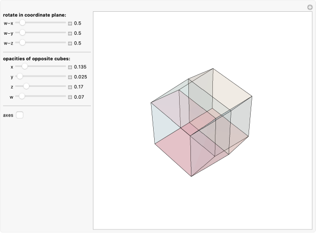Expand the w-z slider controls plus icon

click(x=70, y=43)
